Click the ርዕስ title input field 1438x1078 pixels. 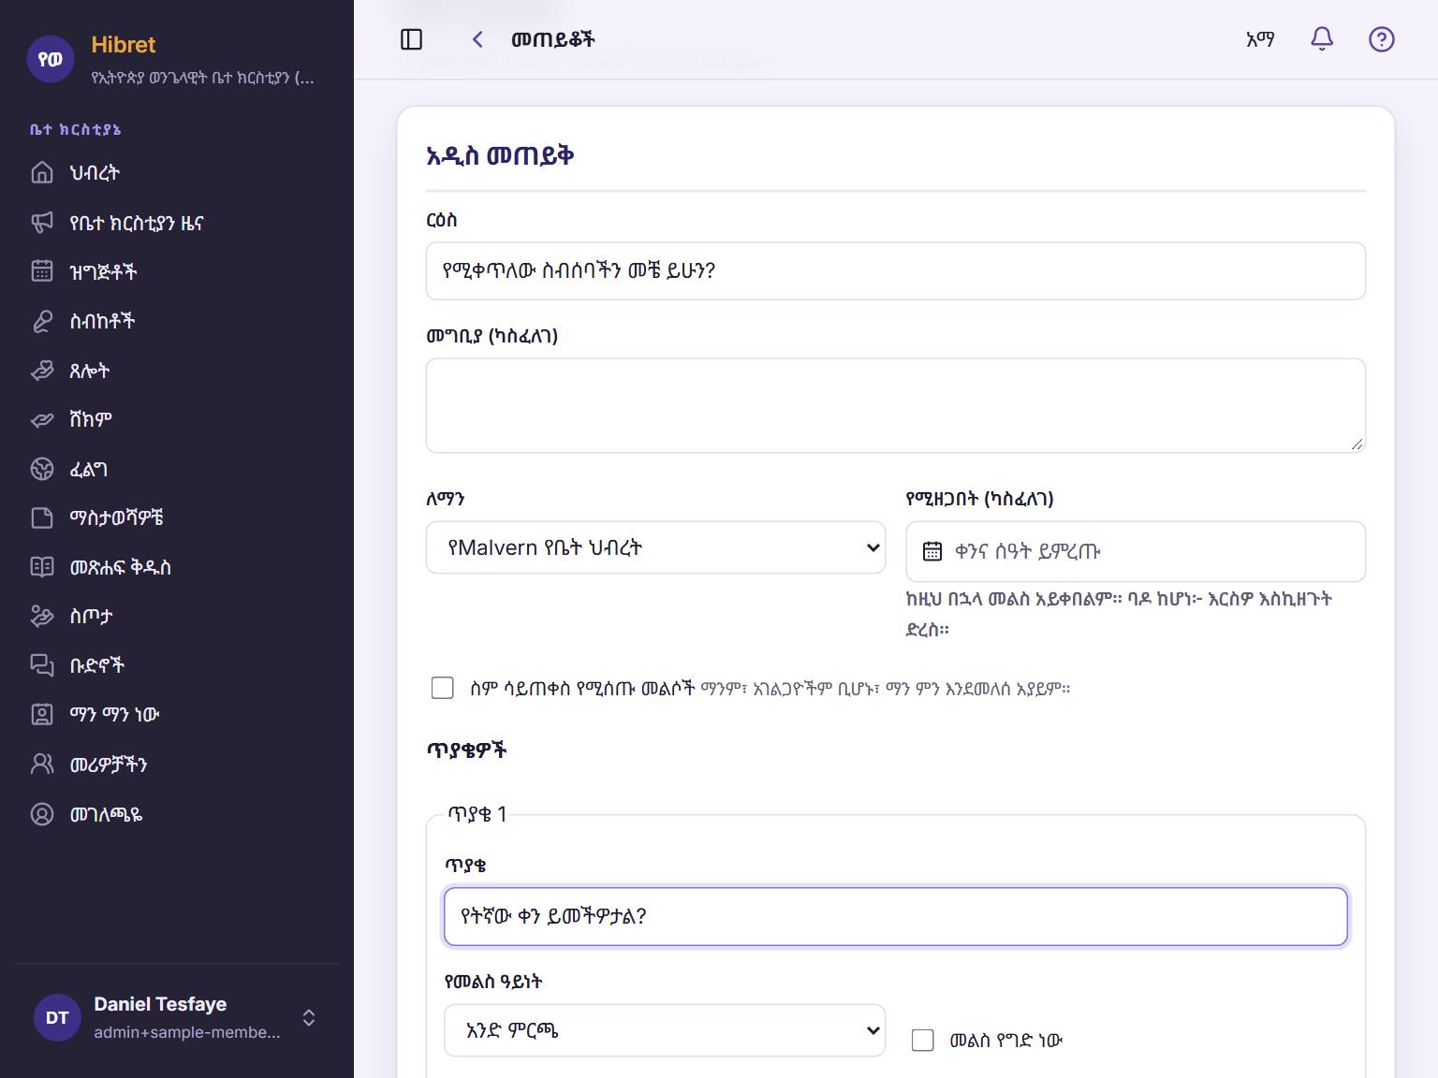[896, 271]
